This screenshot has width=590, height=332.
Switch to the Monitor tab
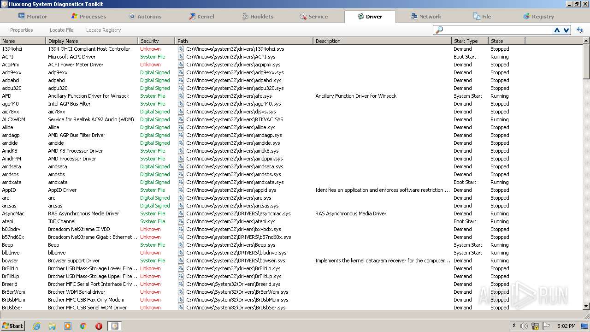click(32, 16)
